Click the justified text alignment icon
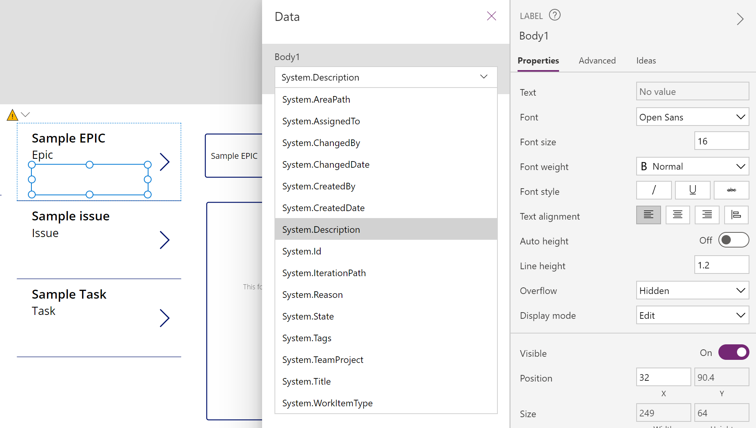This screenshot has width=756, height=428. click(735, 216)
